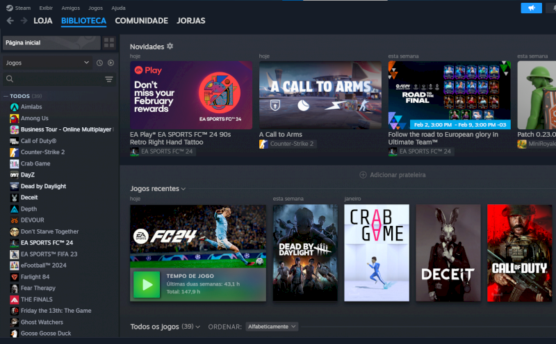Screen dimensions: 556x344
Task: Switch to grid collections view icon
Action: 109,43
